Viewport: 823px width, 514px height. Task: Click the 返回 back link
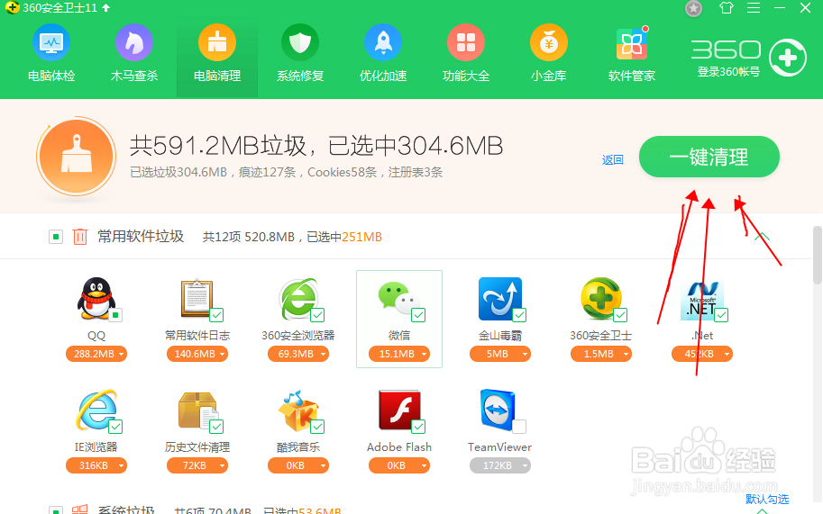[613, 160]
